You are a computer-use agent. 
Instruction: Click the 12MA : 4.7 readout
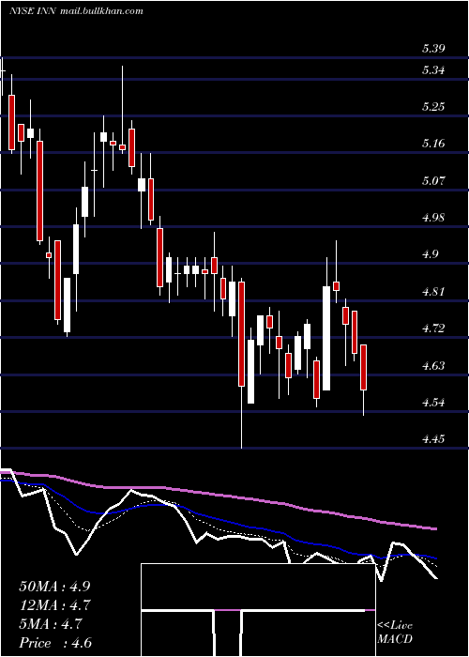click(54, 605)
